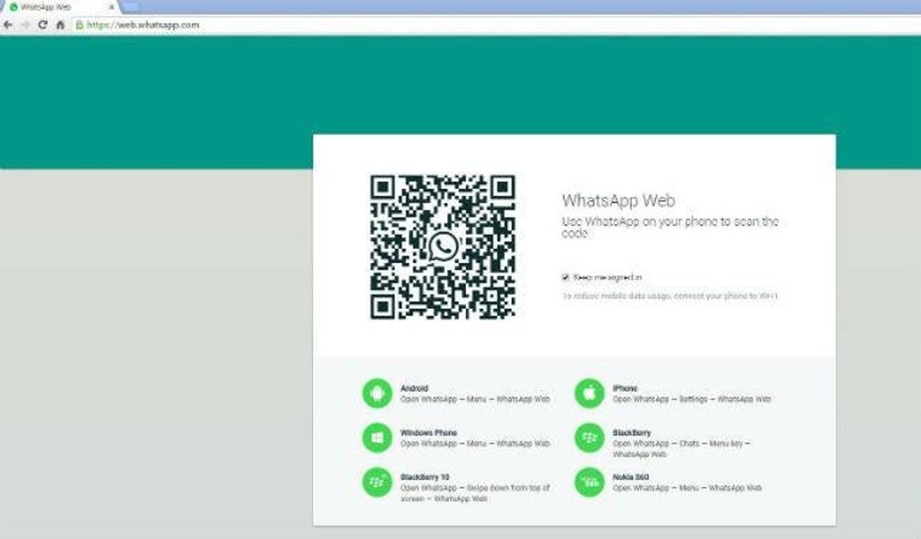Click the "Keep me signed in" label
921x539 pixels.
[607, 277]
